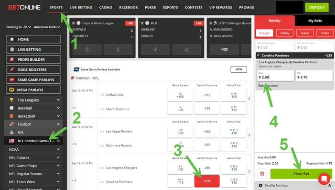Viewport: 335px width, 190px height.
Task: Click the Win amount input field
Action: 314,76
